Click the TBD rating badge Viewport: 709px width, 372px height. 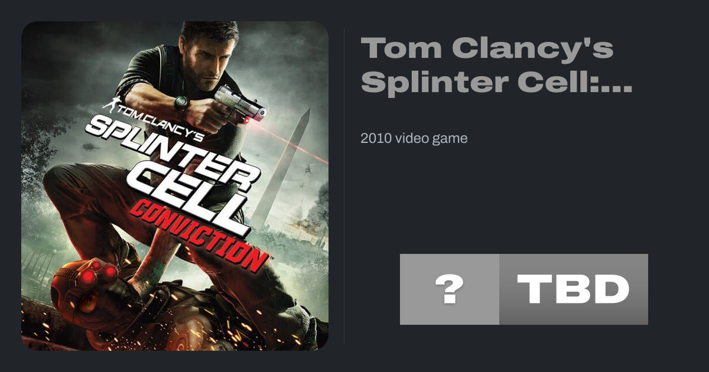tap(573, 289)
